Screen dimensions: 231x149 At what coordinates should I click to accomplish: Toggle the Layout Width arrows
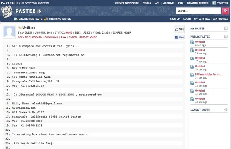point(226,110)
